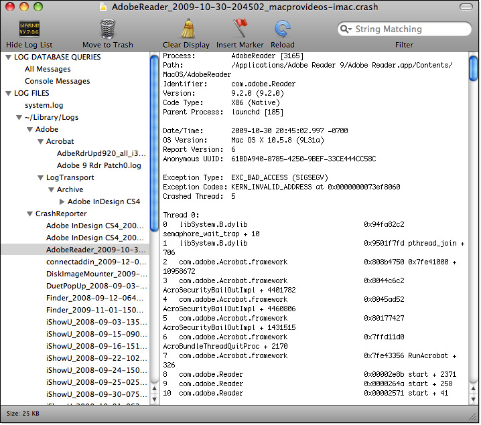Collapse the LOG DATABASE QUERIES section
The width and height of the screenshot is (481, 425).
click(8, 58)
